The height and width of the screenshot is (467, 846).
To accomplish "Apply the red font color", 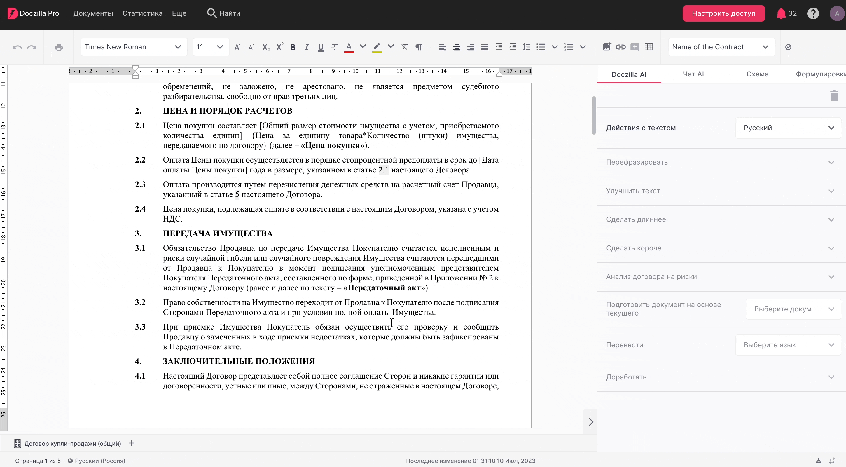I will 349,47.
